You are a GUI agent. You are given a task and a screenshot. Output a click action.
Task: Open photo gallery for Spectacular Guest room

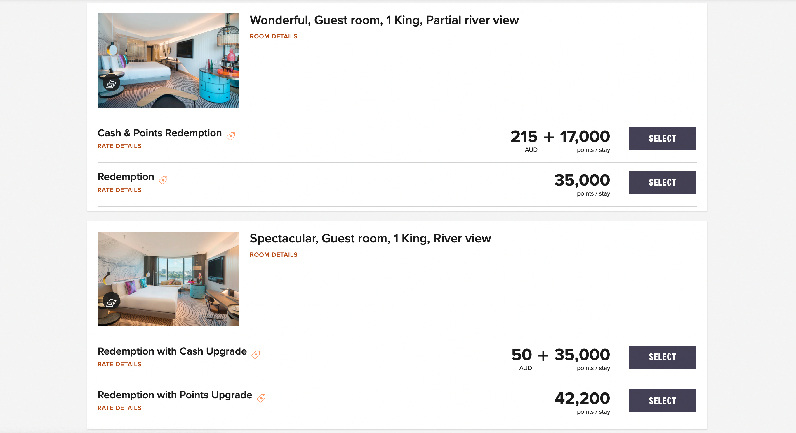pyautogui.click(x=111, y=302)
